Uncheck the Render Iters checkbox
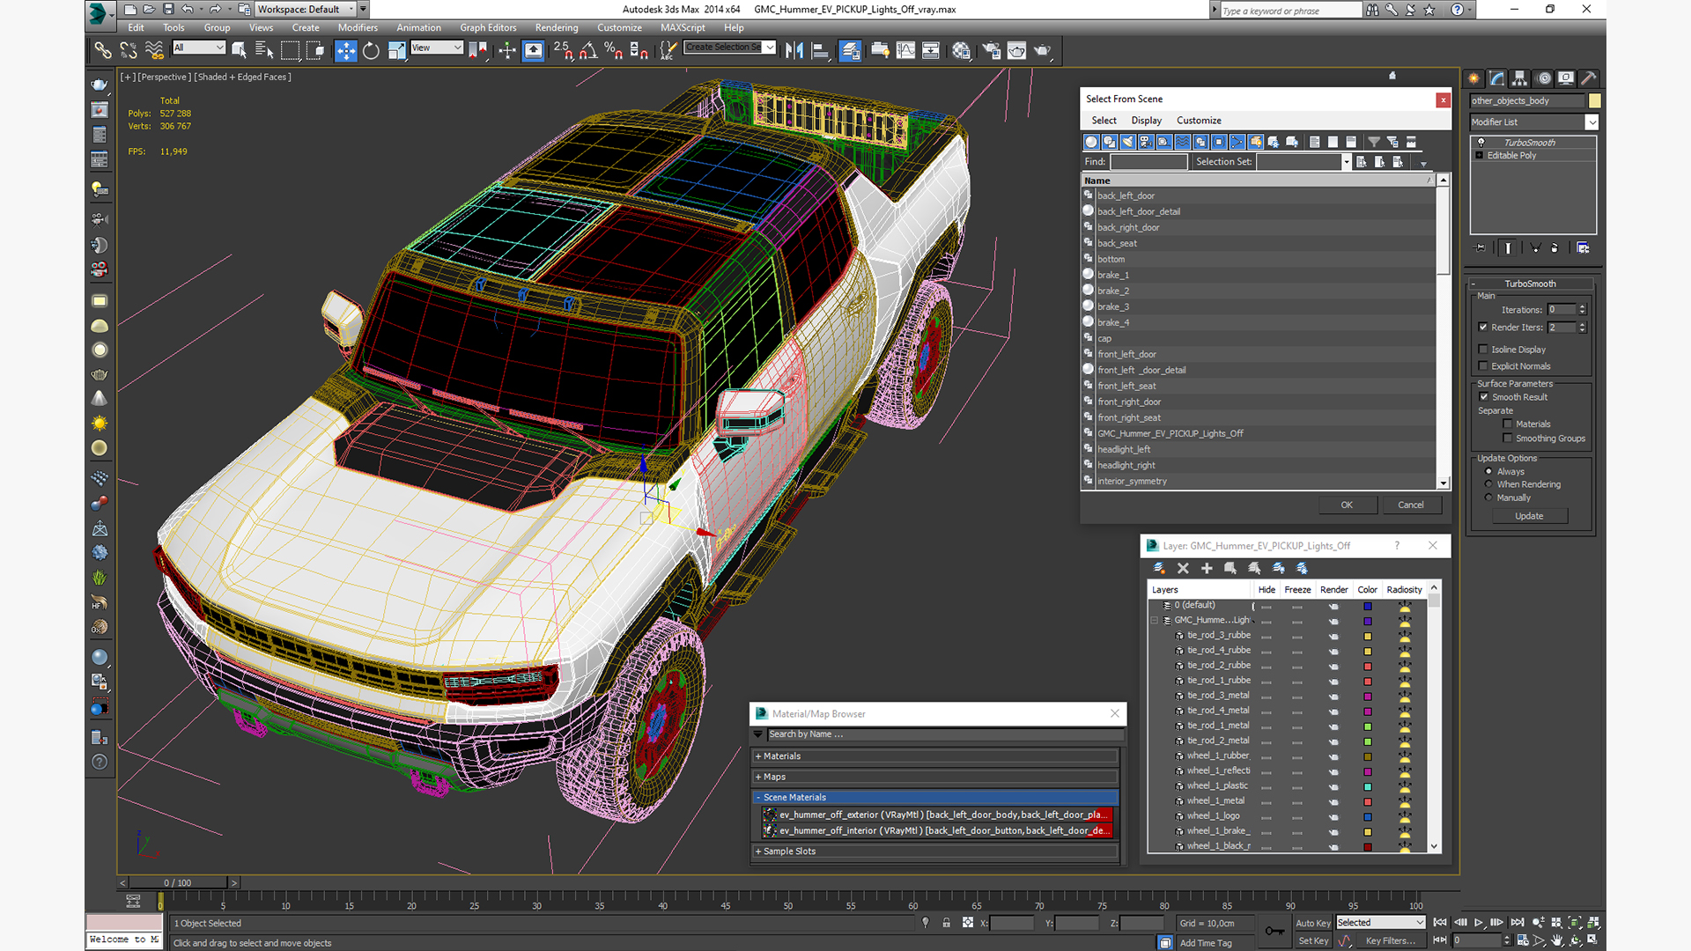 coord(1484,327)
